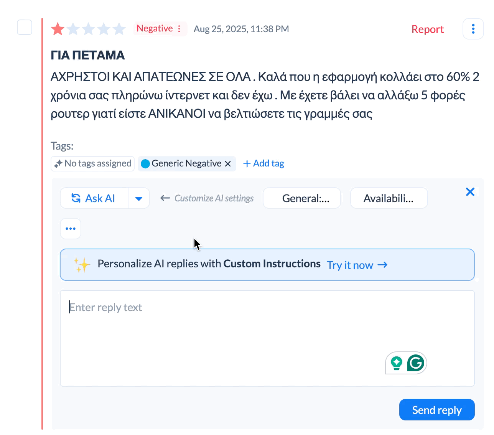
Task: Click the fifth grey rating star
Action: (119, 29)
